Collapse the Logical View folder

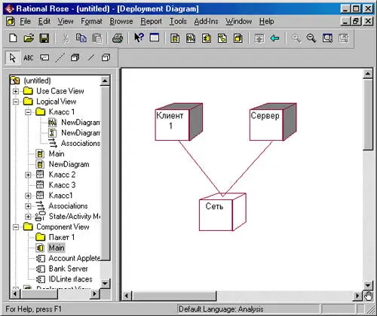tap(16, 102)
